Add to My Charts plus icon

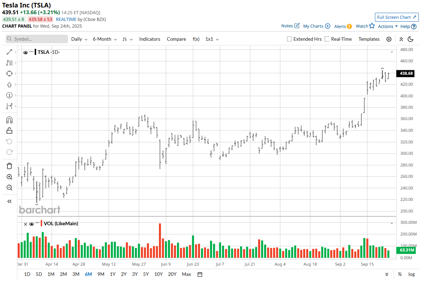coord(327,26)
